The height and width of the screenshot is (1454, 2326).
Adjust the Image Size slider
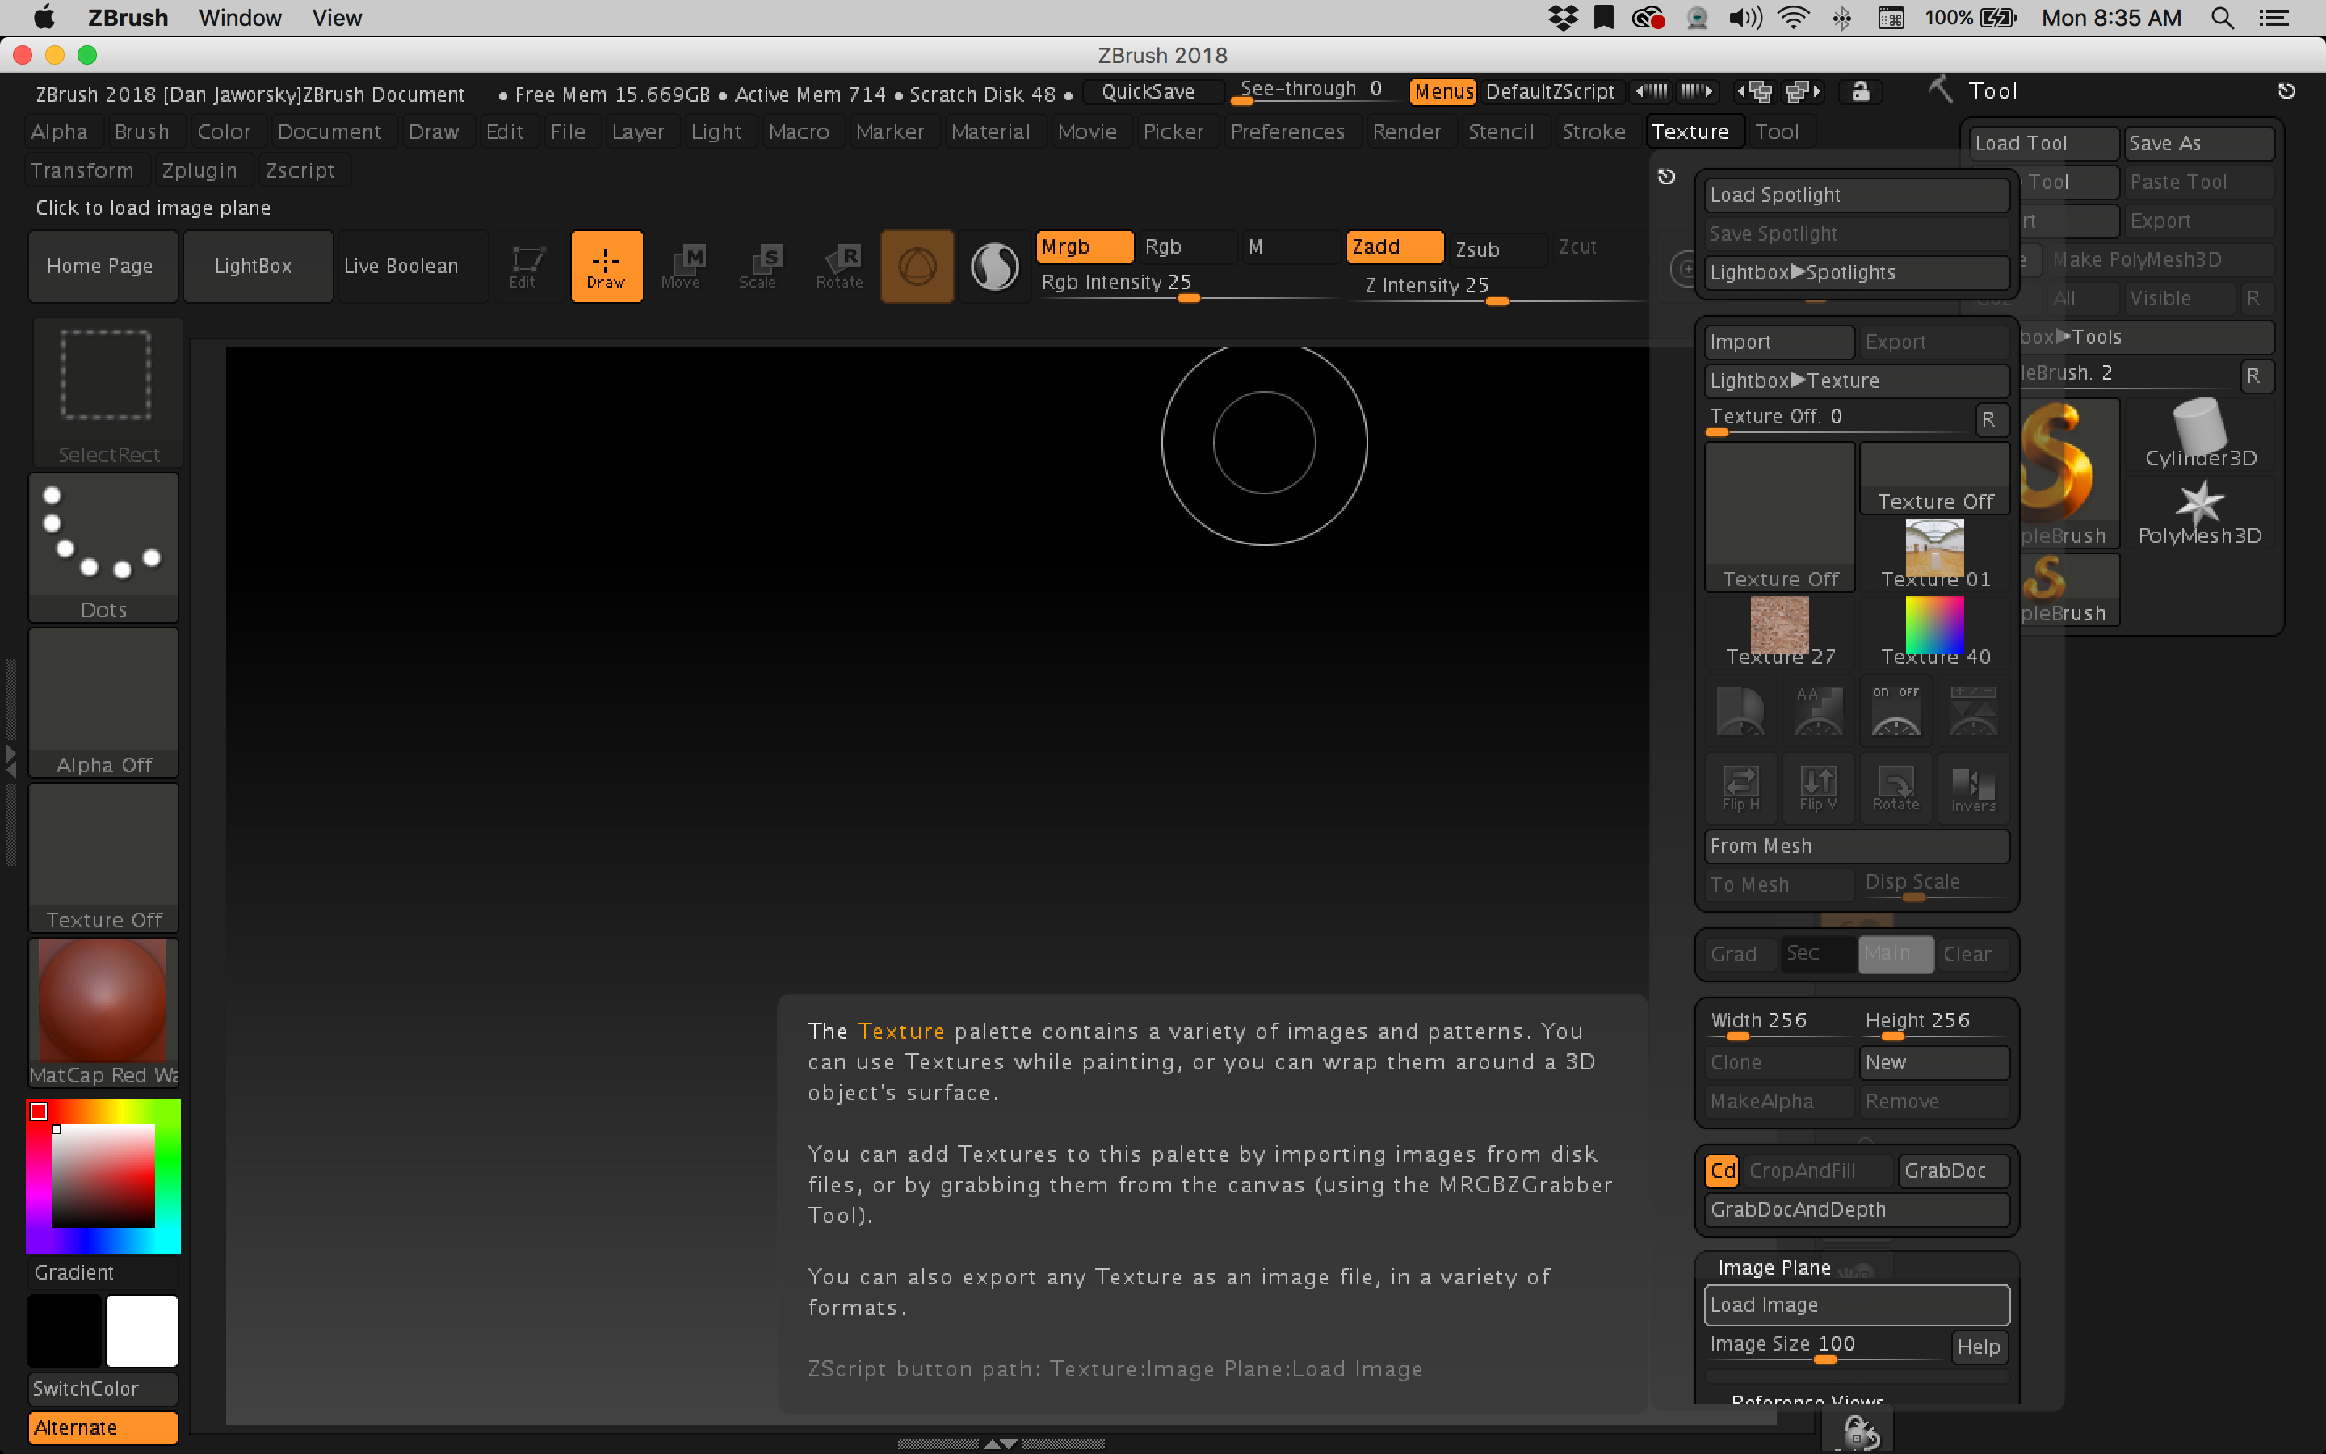point(1826,1347)
